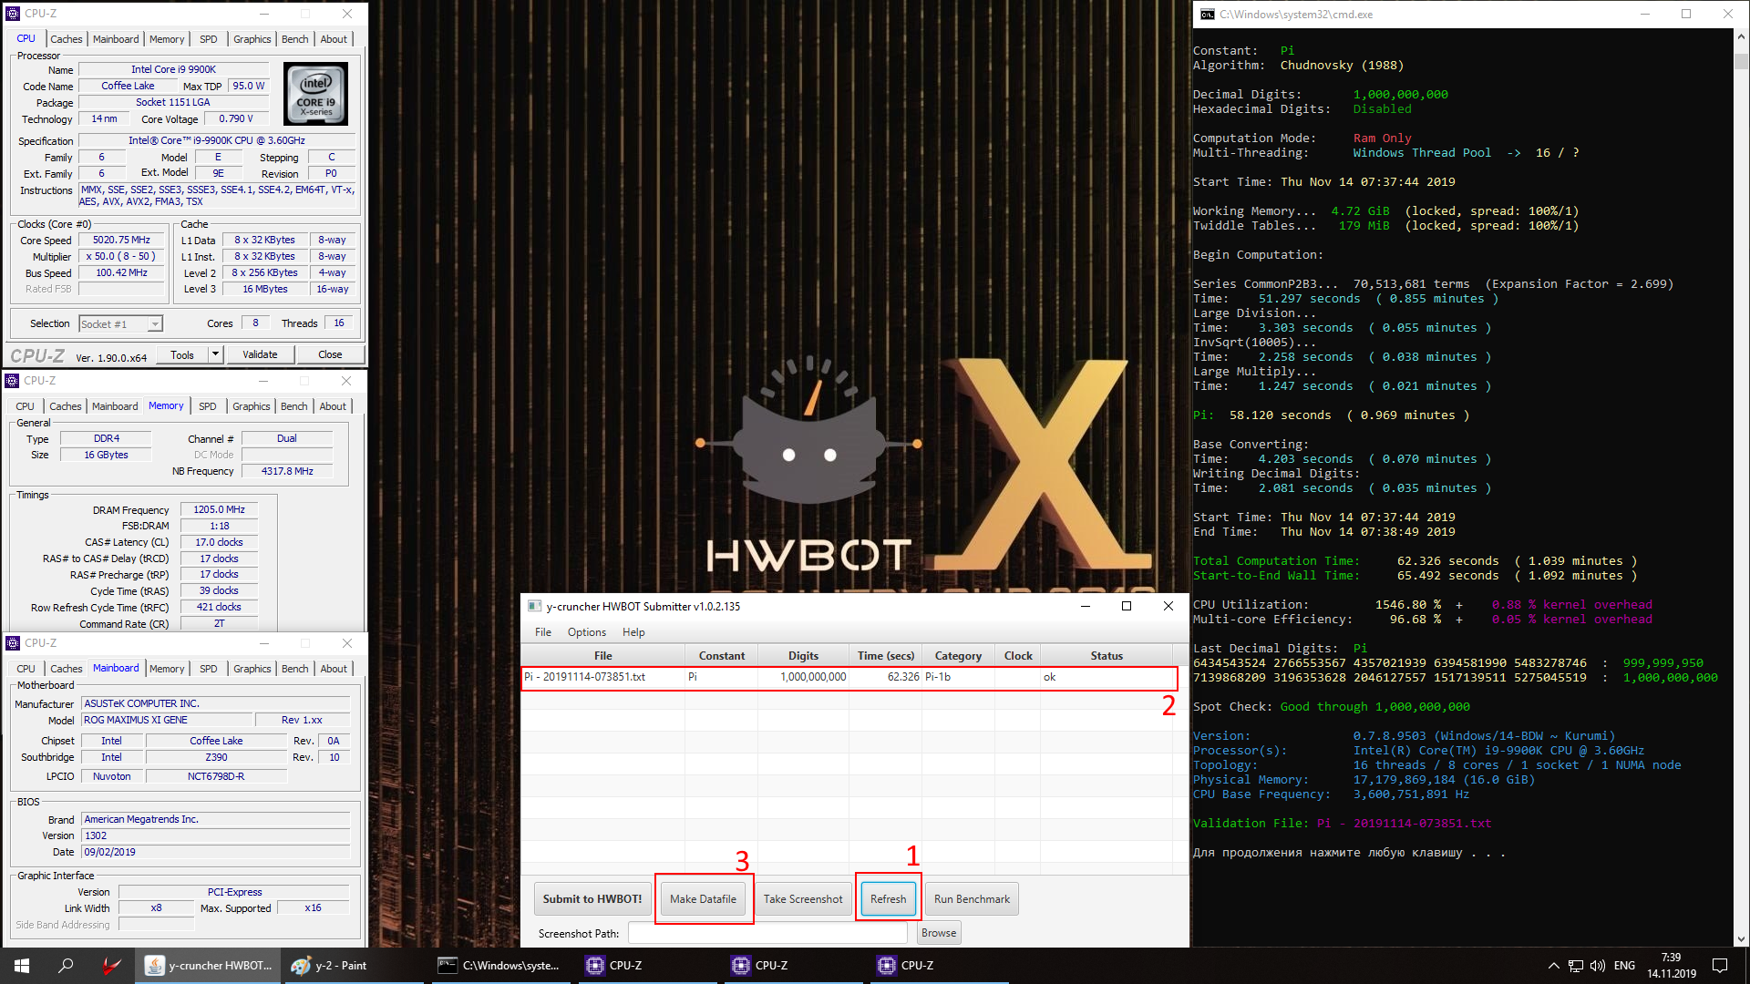Click the ENG language indicator
Viewport: 1750px width, 984px height.
point(1624,966)
